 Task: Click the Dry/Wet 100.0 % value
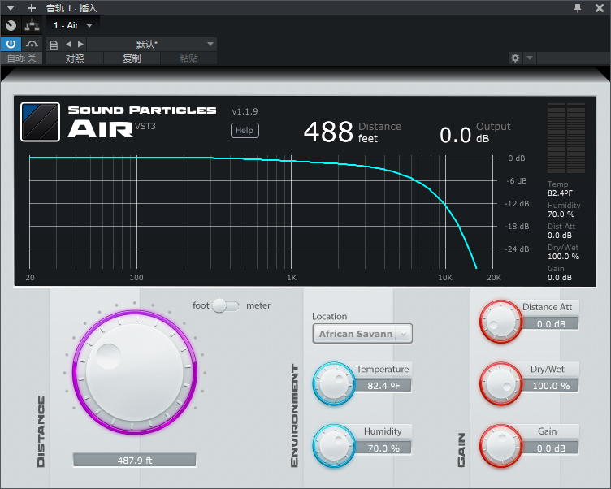tap(551, 386)
